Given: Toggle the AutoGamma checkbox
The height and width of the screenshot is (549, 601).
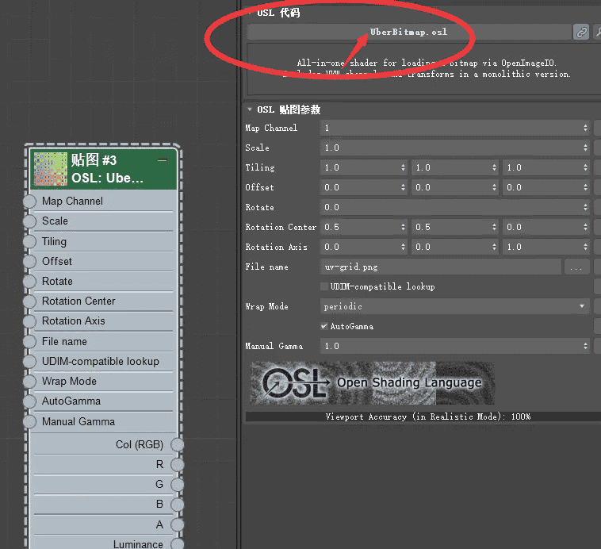Looking at the screenshot, I should click(324, 326).
